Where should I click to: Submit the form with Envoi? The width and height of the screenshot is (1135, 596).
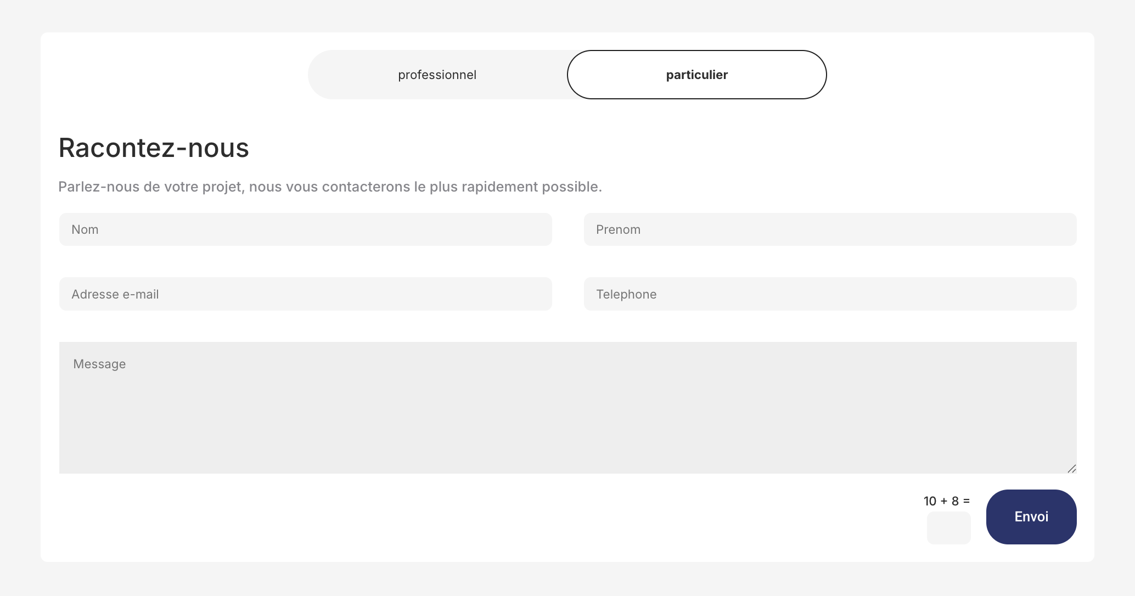pos(1031,516)
